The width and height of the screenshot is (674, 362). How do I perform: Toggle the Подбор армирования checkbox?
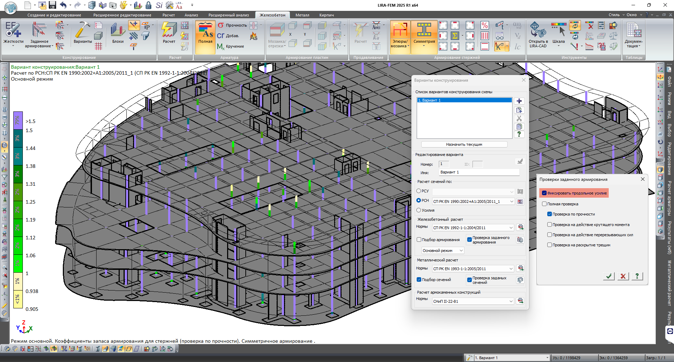[x=419, y=240]
